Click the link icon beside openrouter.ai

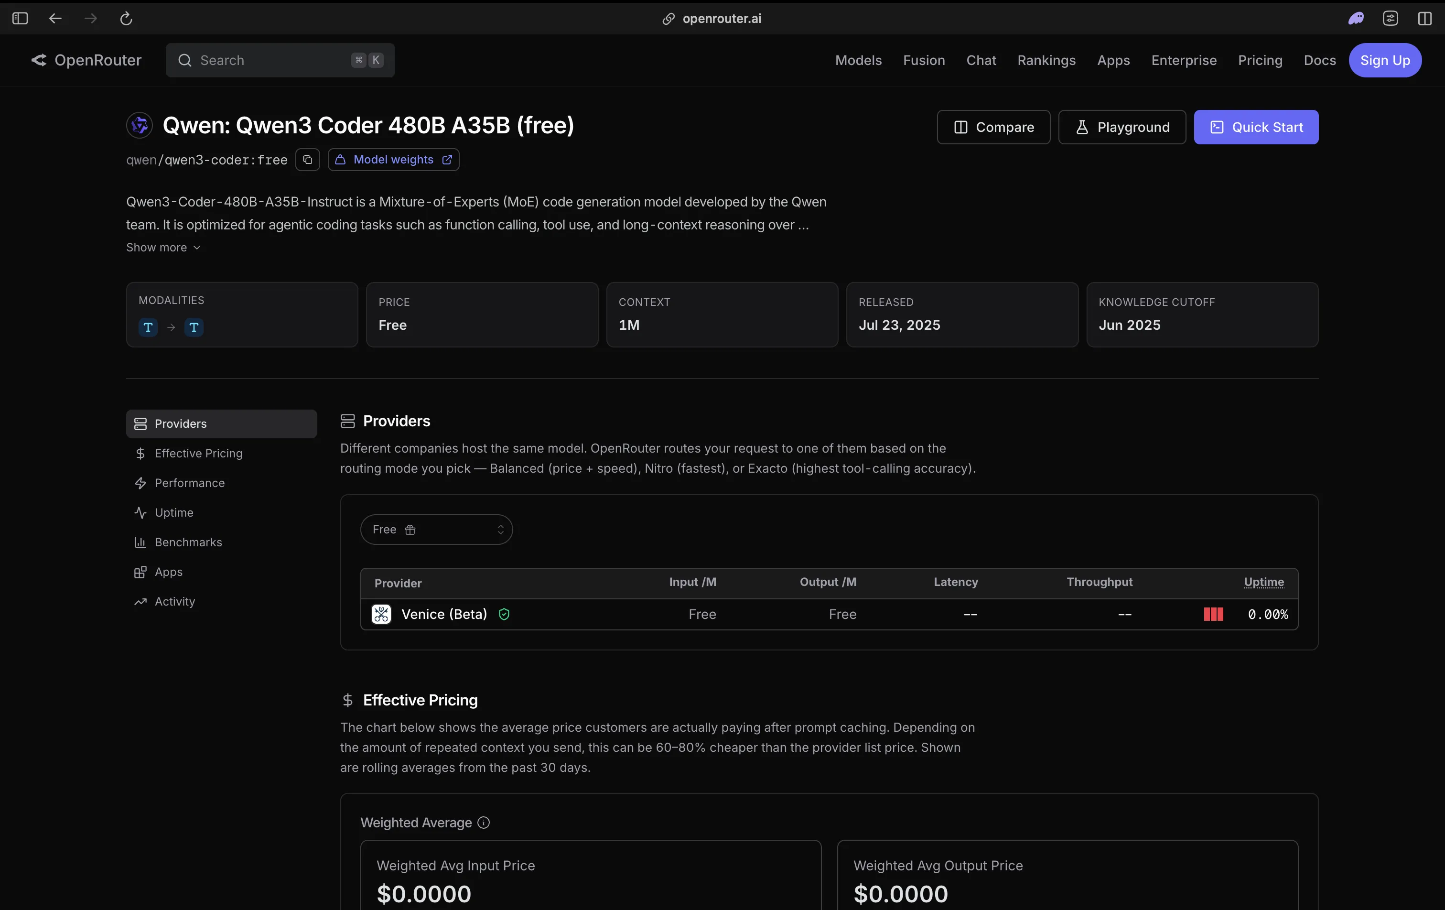pos(669,19)
